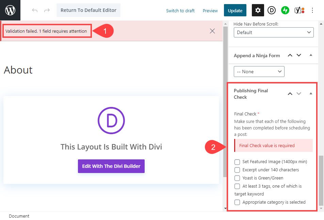Click the Switch to draft link
The height and width of the screenshot is (220, 324).
180,11
